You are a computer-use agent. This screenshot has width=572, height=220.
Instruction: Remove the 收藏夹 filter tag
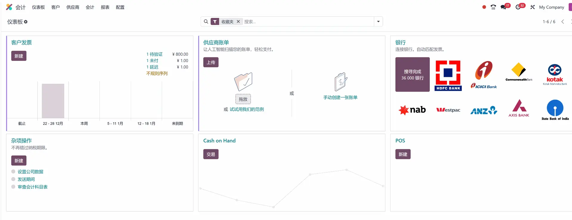tap(238, 21)
